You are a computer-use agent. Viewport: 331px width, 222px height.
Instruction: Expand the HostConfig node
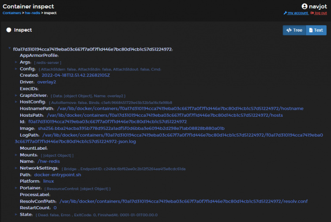(16, 102)
